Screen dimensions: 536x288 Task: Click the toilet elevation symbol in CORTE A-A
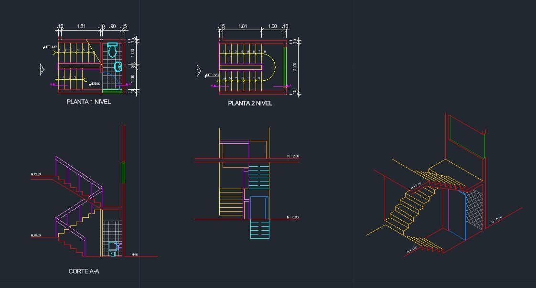pos(113,248)
